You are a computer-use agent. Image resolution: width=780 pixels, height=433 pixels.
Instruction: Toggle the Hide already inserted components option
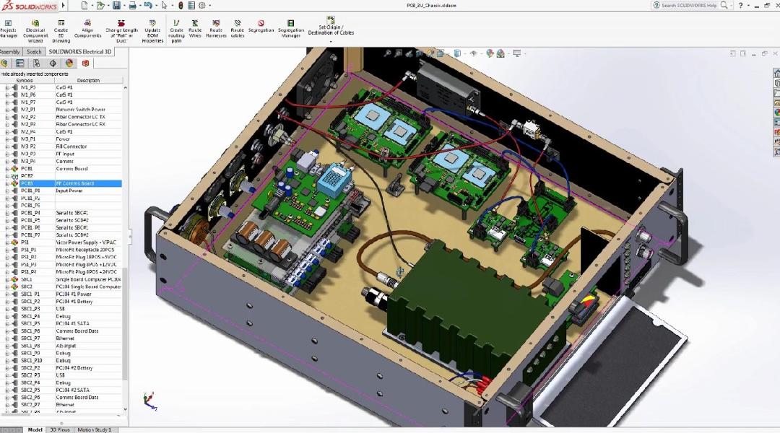coord(35,74)
